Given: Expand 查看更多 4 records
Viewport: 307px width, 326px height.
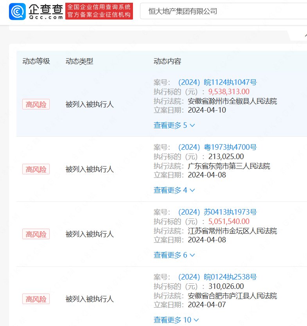Looking at the screenshot, I should [174, 190].
